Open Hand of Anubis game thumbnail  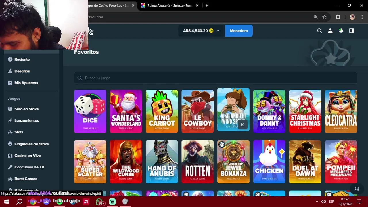pyautogui.click(x=162, y=162)
